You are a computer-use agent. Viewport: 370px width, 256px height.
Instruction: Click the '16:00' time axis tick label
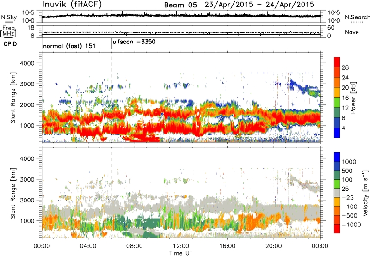pyautogui.click(x=227, y=246)
